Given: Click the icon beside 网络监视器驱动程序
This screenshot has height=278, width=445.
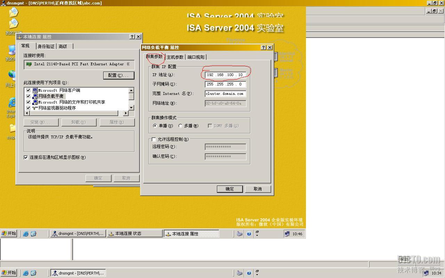Looking at the screenshot, I should point(35,108).
